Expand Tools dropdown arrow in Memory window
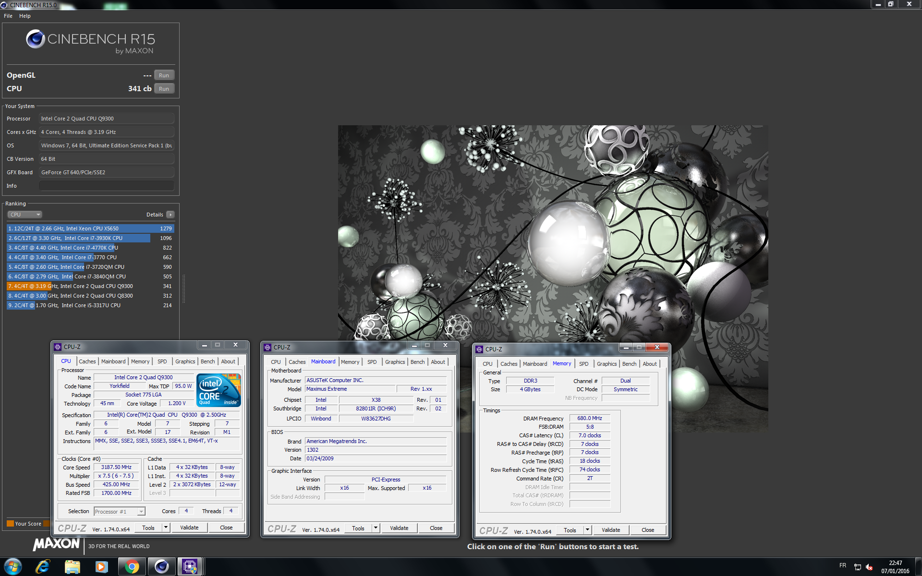Image resolution: width=922 pixels, height=576 pixels. (587, 530)
